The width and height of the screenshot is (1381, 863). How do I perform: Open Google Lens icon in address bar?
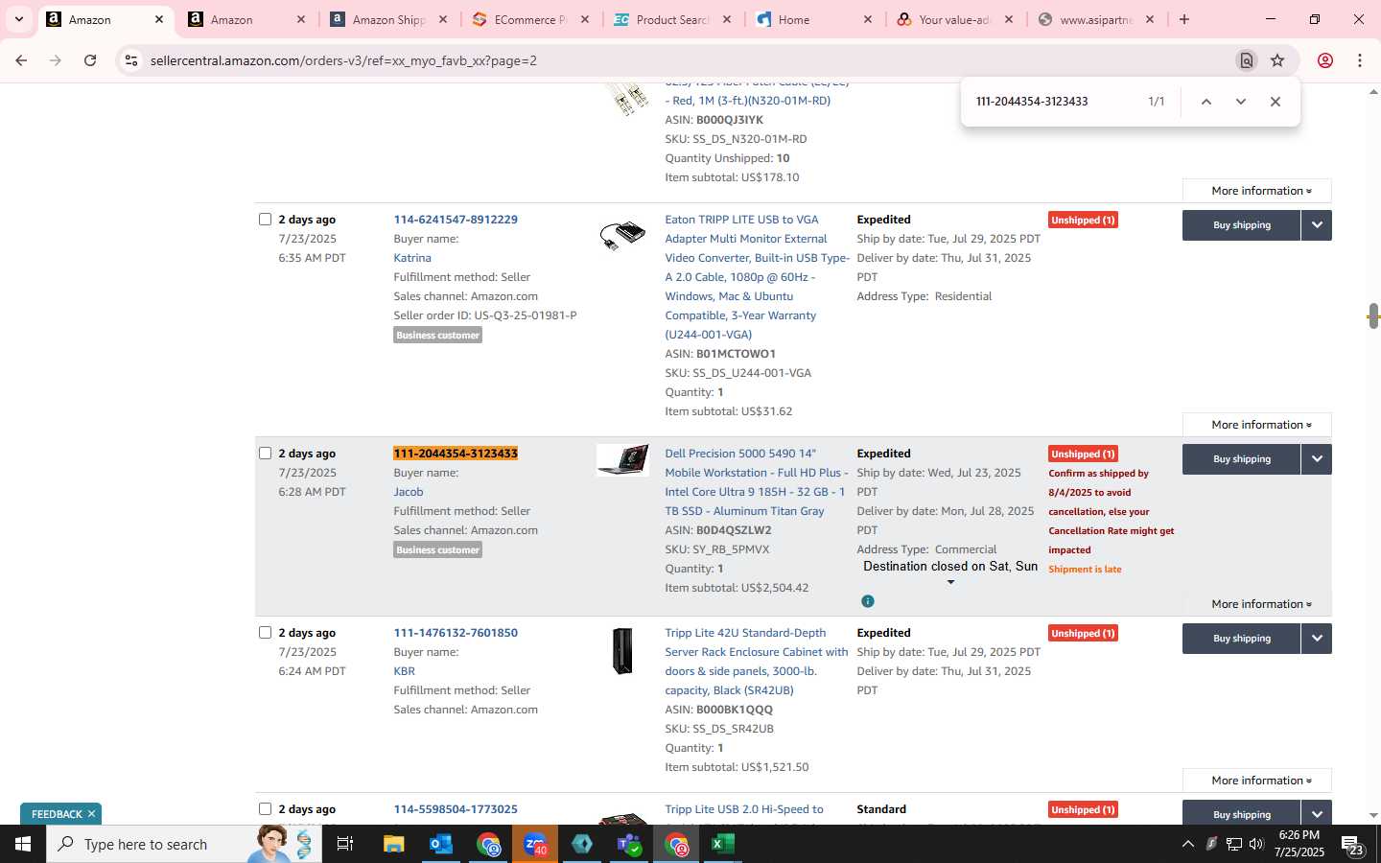tap(1246, 60)
